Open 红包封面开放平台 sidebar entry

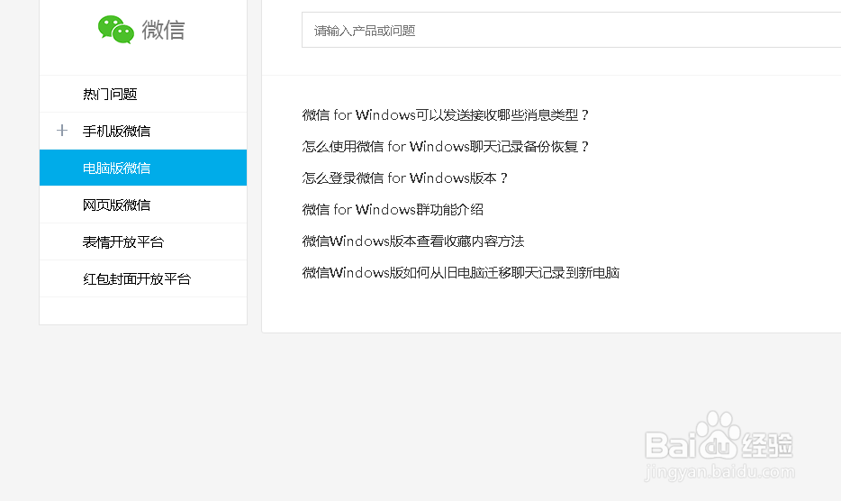tap(143, 278)
